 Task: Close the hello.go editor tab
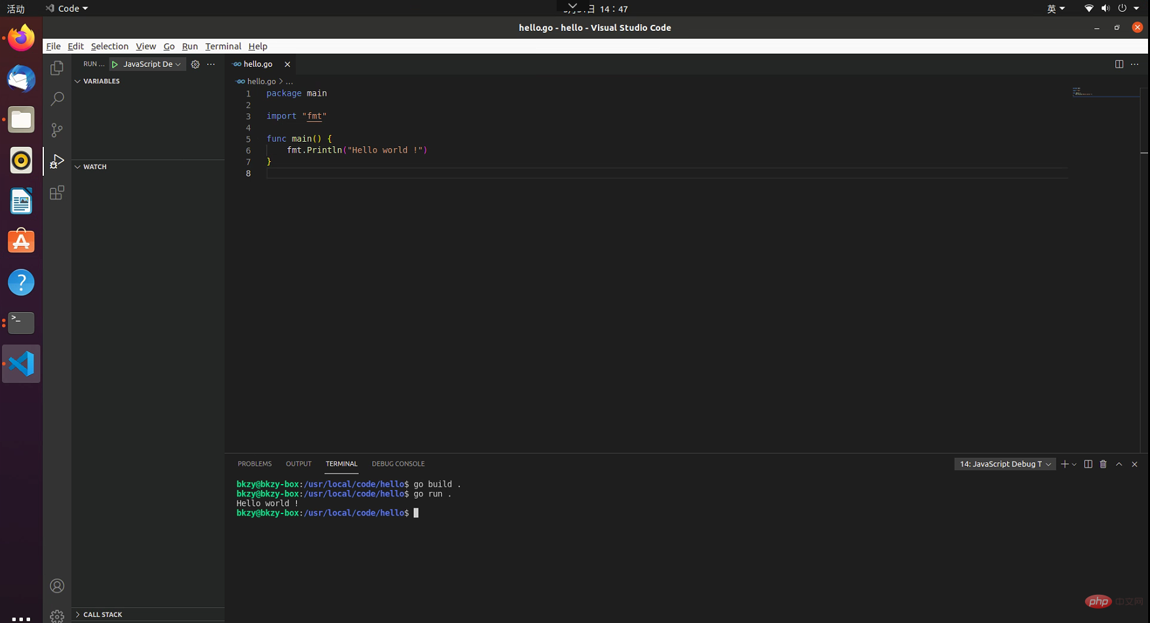coord(287,64)
